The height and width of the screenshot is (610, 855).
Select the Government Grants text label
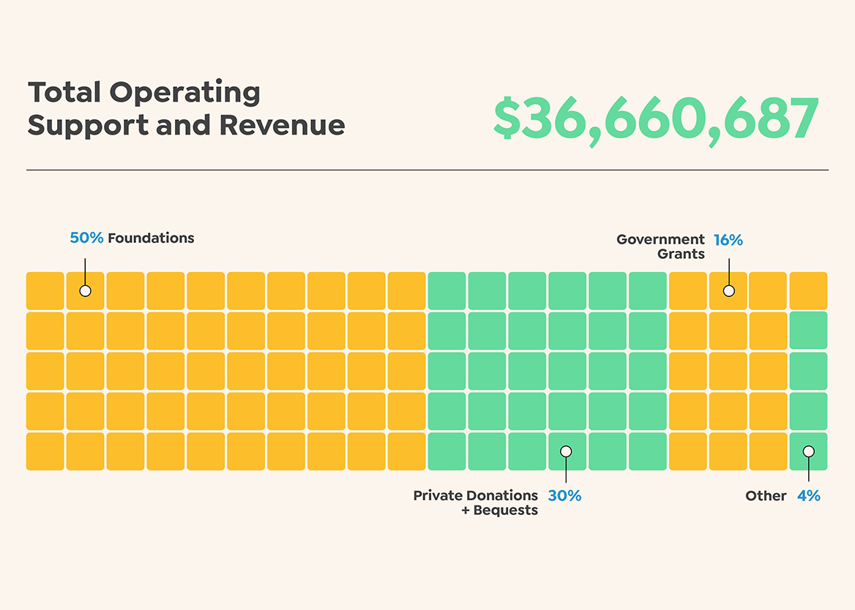[x=660, y=246]
